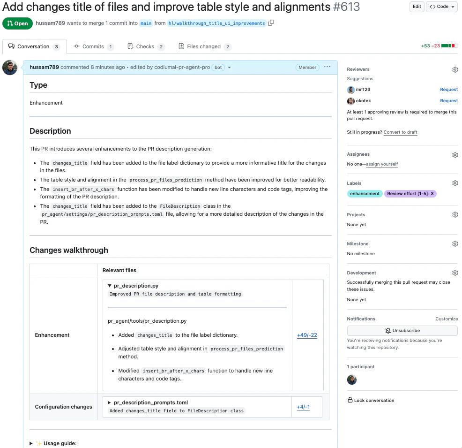The width and height of the screenshot is (462, 448).
Task: Click the diffstat colored blocks indicator
Action: pyautogui.click(x=450, y=46)
